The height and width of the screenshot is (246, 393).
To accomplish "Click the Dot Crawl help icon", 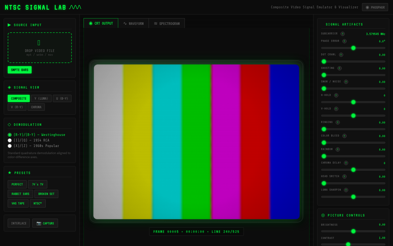I will click(341, 55).
